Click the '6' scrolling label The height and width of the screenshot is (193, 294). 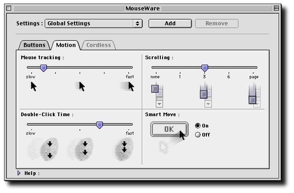click(x=229, y=76)
